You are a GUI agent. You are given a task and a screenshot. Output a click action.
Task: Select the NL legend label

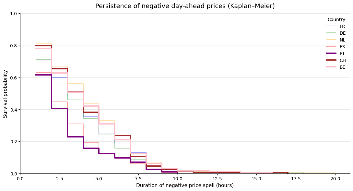(x=342, y=40)
